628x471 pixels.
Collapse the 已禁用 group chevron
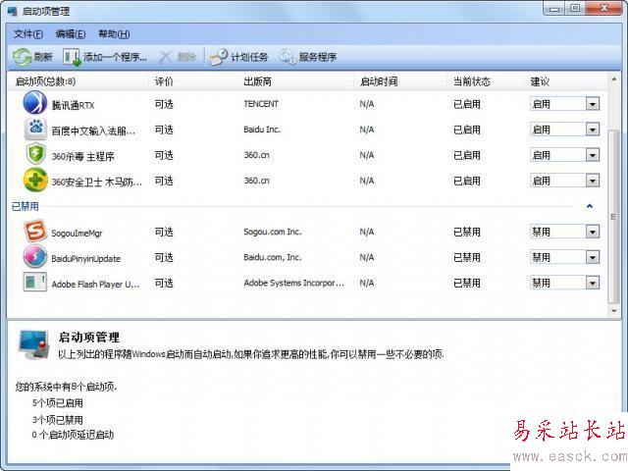coord(589,206)
